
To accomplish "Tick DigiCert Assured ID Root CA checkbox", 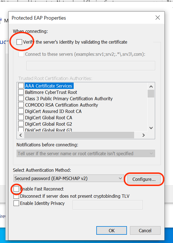I will tap(21, 111).
